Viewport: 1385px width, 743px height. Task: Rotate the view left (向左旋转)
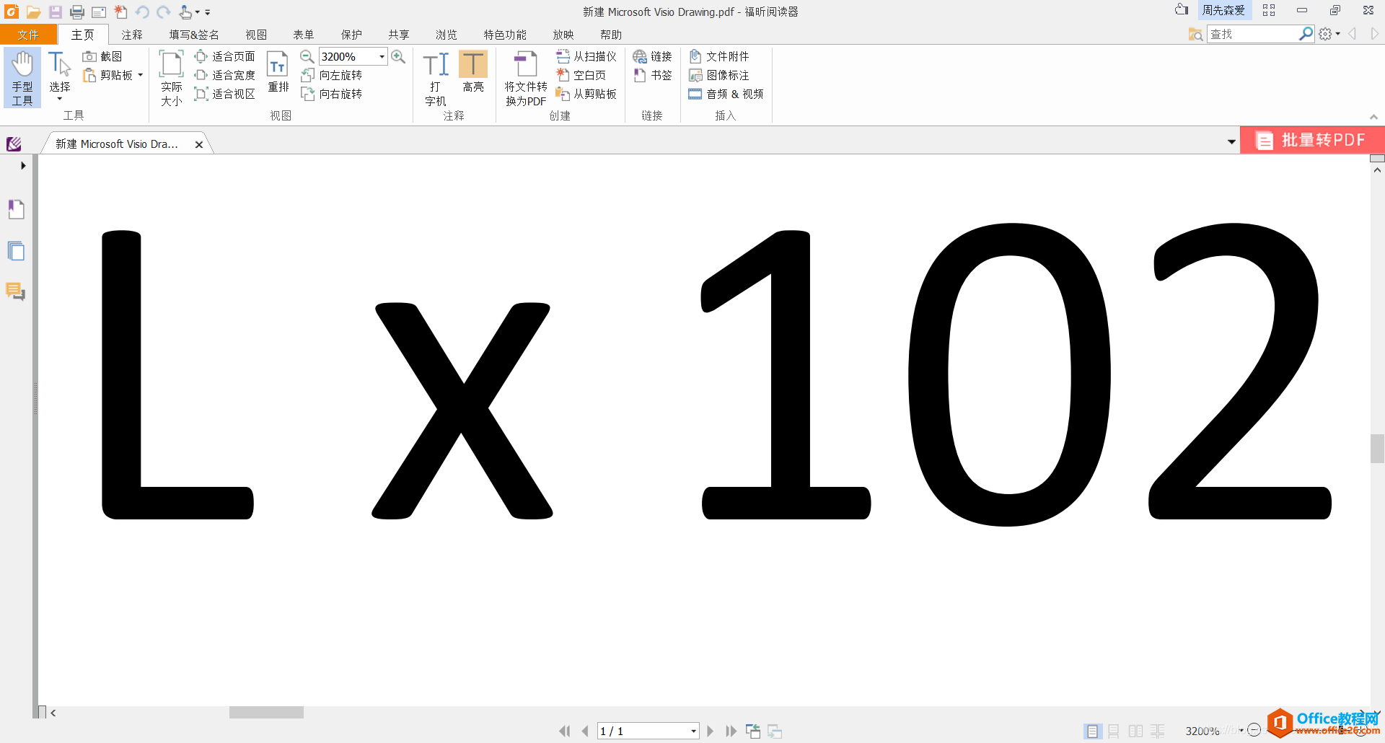(332, 75)
